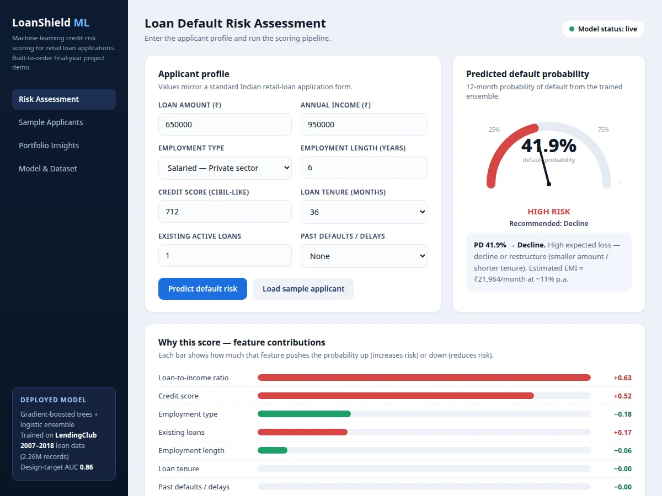Open the Past Defaults / Delays dropdown
Image resolution: width=662 pixels, height=496 pixels.
(364, 256)
